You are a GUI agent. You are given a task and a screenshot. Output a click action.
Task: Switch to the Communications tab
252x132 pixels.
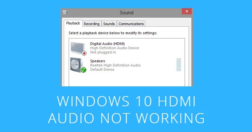(x=131, y=24)
